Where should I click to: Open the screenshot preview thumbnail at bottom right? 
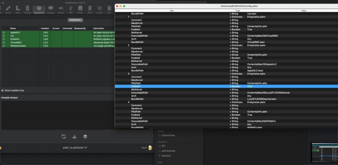click(x=324, y=153)
